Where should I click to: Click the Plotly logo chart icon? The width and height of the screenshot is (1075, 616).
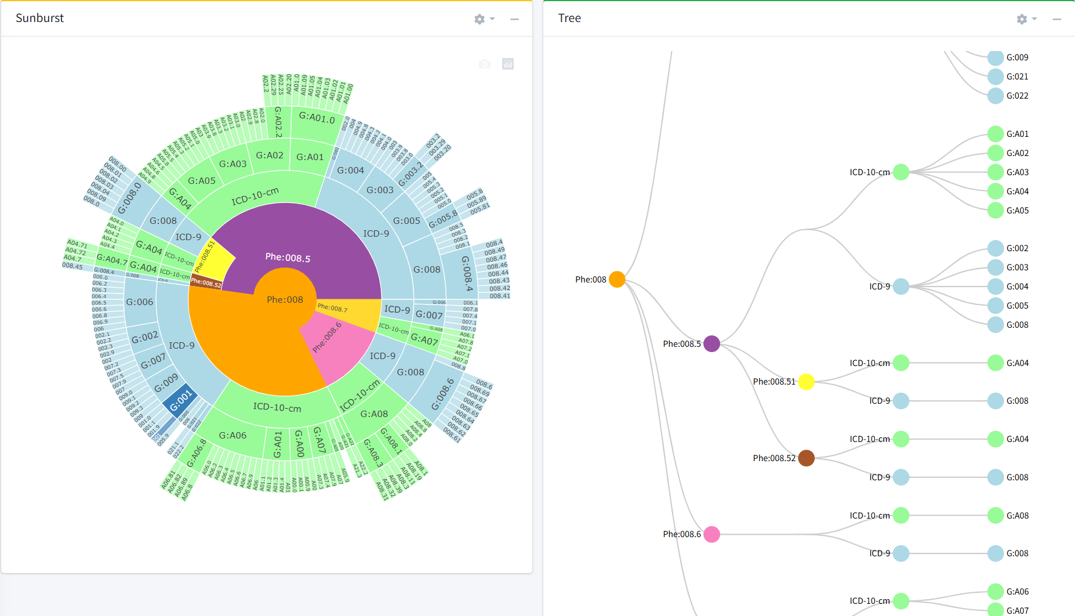click(x=508, y=64)
